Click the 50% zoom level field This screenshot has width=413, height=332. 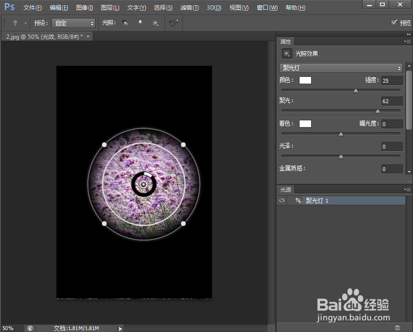pyautogui.click(x=12, y=328)
